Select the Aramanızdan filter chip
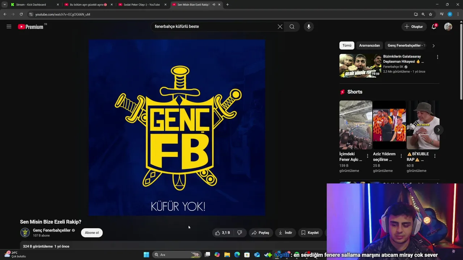This screenshot has width=463, height=260. 369,45
